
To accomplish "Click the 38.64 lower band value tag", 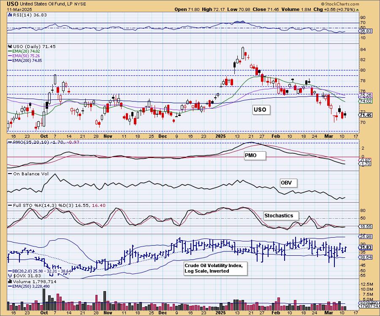I will click(x=366, y=257).
